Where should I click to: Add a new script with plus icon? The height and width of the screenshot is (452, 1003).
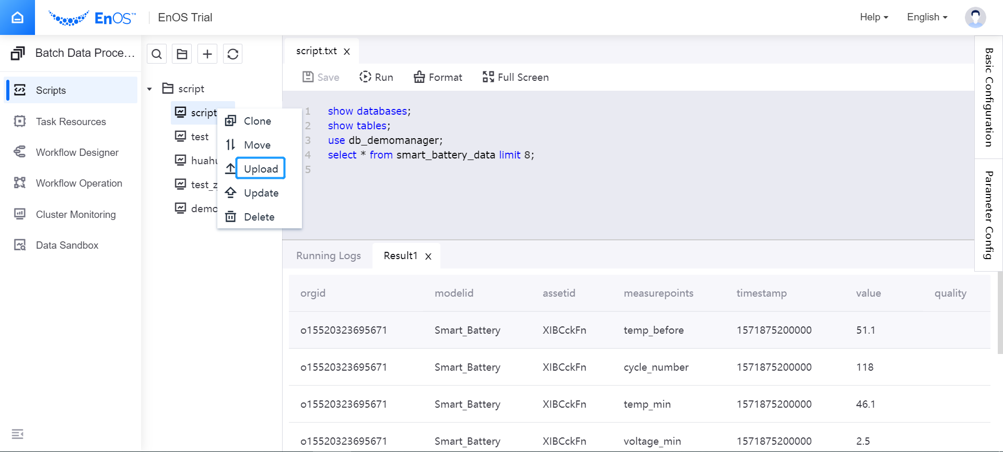click(x=207, y=54)
